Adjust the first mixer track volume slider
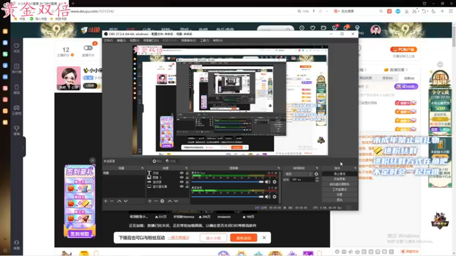This screenshot has height=256, width=456. tap(227, 182)
